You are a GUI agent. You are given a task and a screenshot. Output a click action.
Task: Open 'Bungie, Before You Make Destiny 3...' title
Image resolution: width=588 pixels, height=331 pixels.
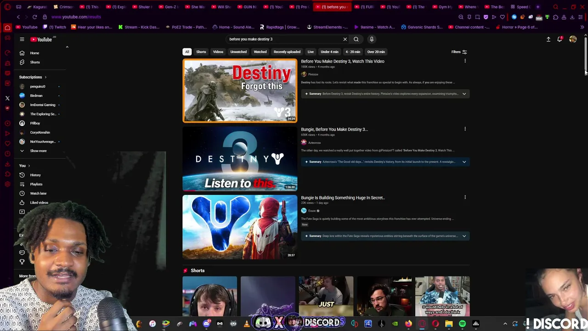[334, 129]
